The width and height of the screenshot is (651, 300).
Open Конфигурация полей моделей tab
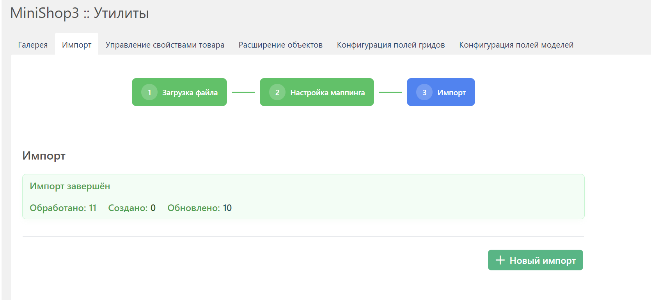(516, 45)
